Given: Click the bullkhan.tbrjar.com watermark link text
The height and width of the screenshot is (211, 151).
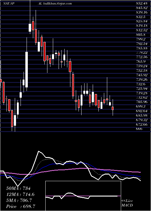Looking at the screenshot, I should point(58,4).
